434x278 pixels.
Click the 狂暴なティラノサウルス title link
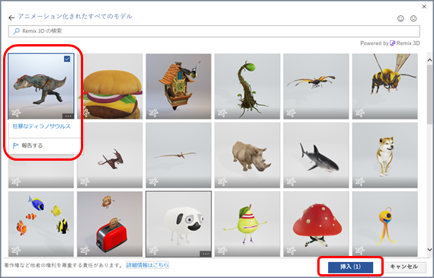point(41,126)
